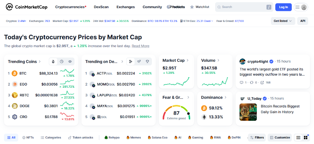Click the Read More link
Viewport: 314px width, 144px height.
[140, 46]
